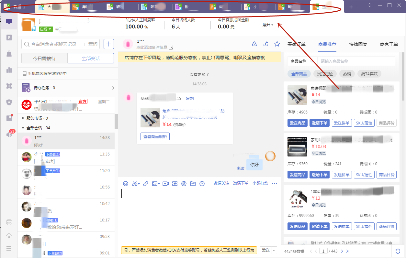
Task: Click the send video icon
Action: (x=166, y=183)
